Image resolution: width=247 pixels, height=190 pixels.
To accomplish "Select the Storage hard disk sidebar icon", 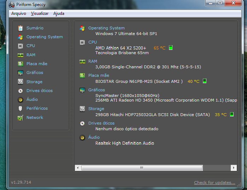I will (20, 82).
